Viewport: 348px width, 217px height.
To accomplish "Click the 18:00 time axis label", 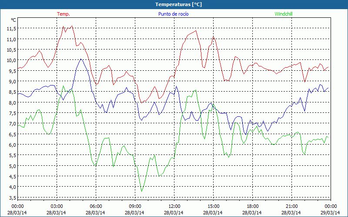I will click(252, 207).
